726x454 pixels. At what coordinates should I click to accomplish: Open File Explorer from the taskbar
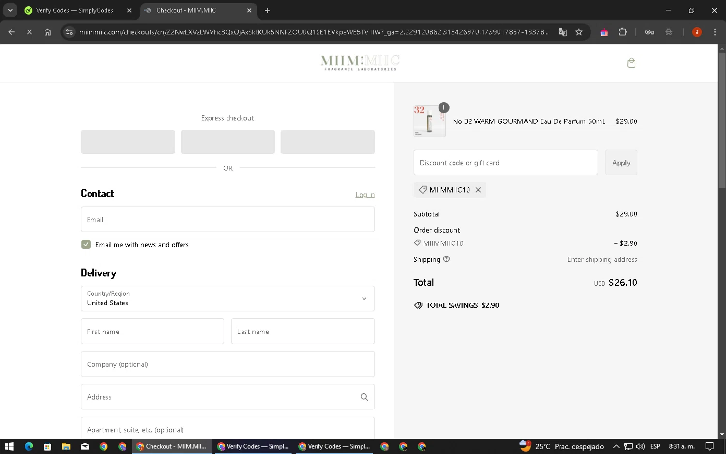coord(66,446)
